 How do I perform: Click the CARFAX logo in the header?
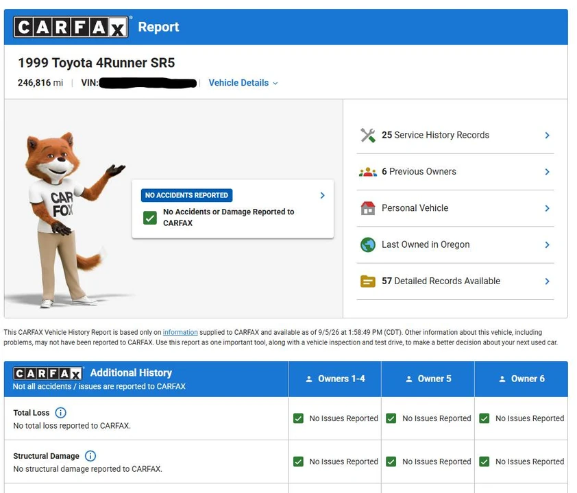pos(71,27)
